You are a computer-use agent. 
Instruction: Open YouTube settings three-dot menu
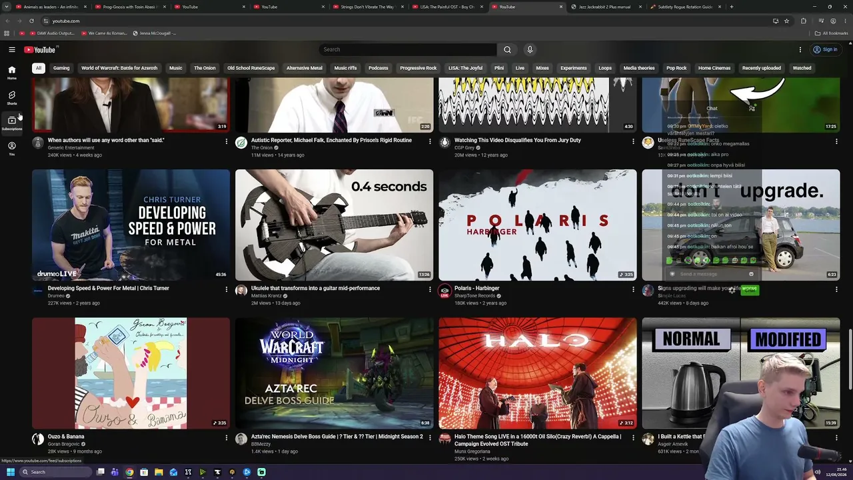point(800,49)
